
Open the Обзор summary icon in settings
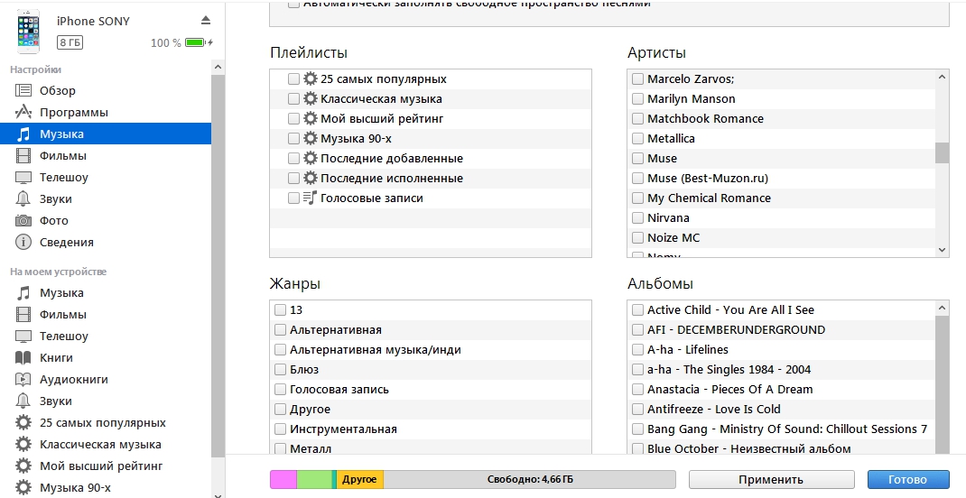click(23, 90)
